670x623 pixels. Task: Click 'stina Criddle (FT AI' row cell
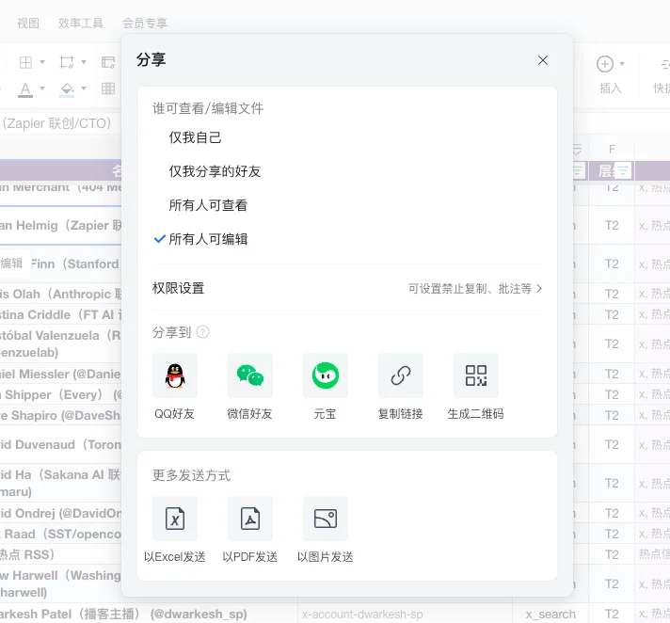coord(60,314)
